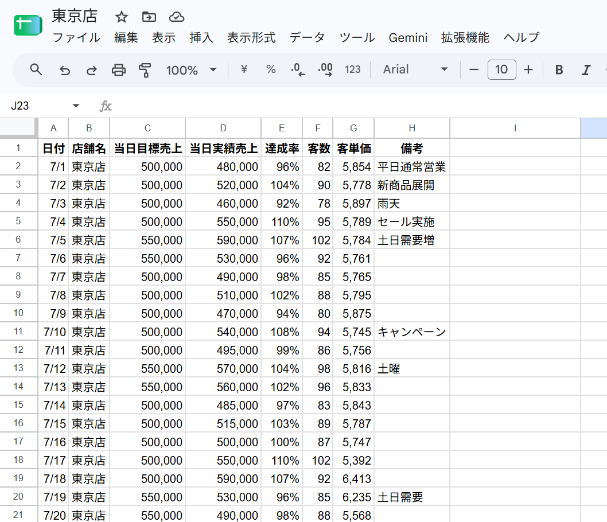Click the minus to decrease font size
This screenshot has width=607, height=522.
click(474, 69)
